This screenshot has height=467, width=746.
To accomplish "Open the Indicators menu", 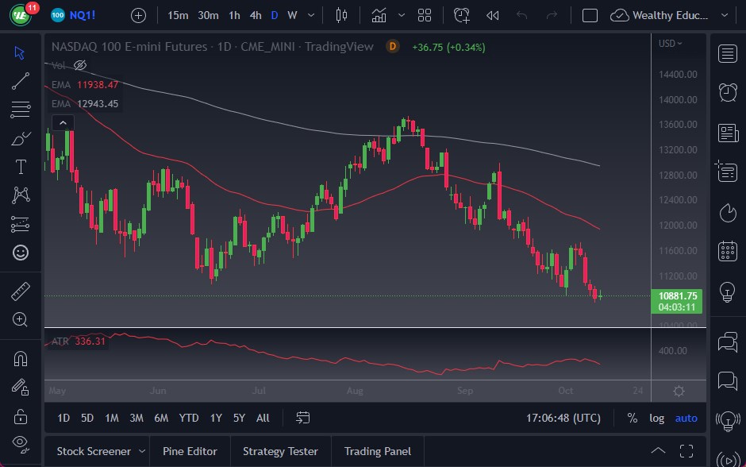I will [x=379, y=14].
